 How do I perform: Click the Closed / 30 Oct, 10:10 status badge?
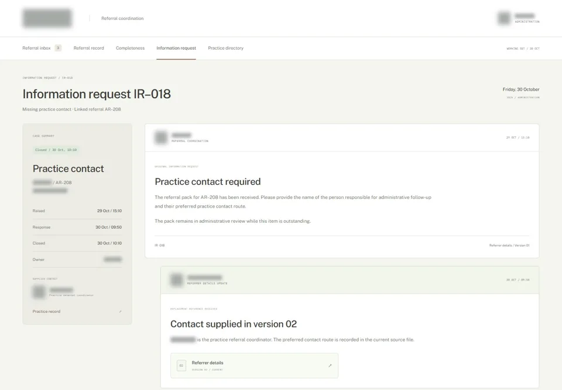click(56, 150)
